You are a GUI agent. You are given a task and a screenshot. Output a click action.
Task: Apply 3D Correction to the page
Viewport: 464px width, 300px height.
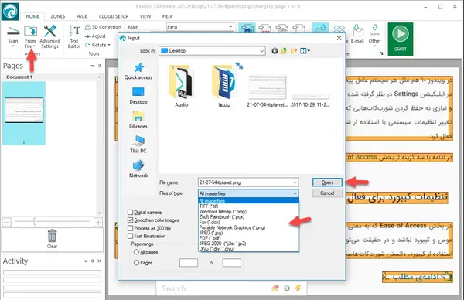pos(103,27)
